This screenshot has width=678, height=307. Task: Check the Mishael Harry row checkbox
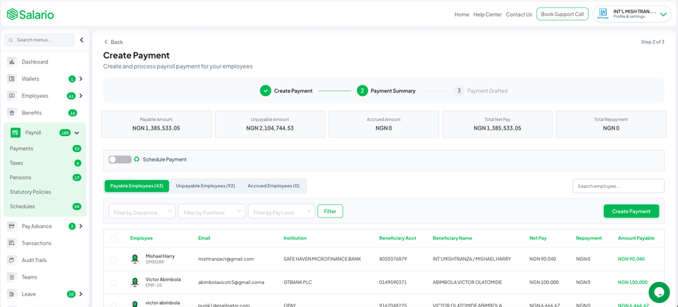(x=113, y=259)
